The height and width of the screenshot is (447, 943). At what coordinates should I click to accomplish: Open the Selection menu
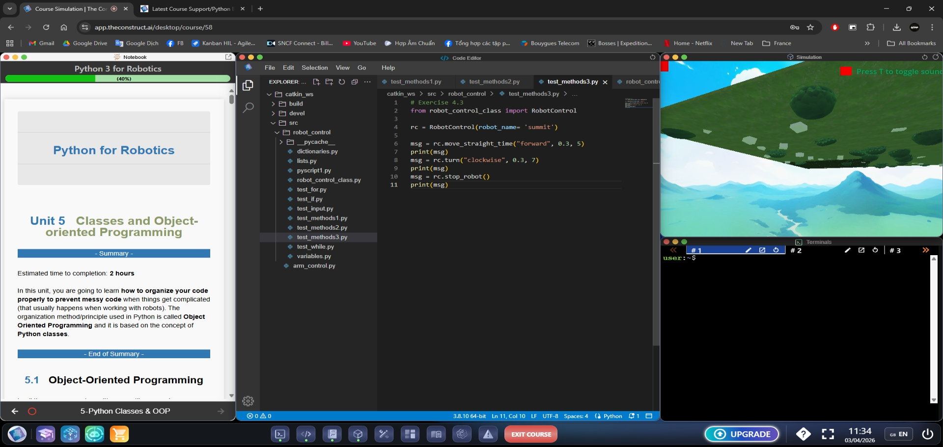314,68
